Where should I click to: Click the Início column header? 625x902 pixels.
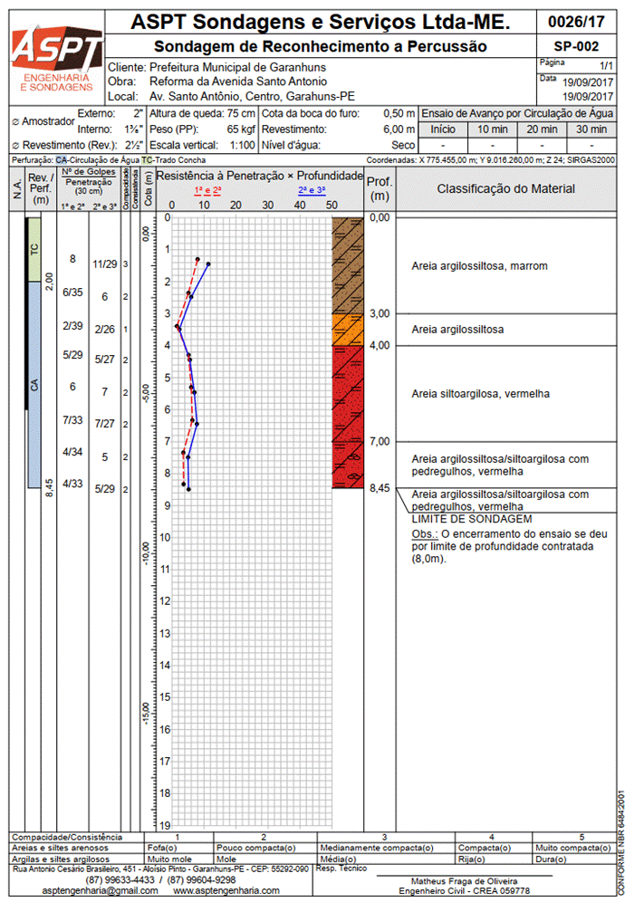click(x=443, y=129)
